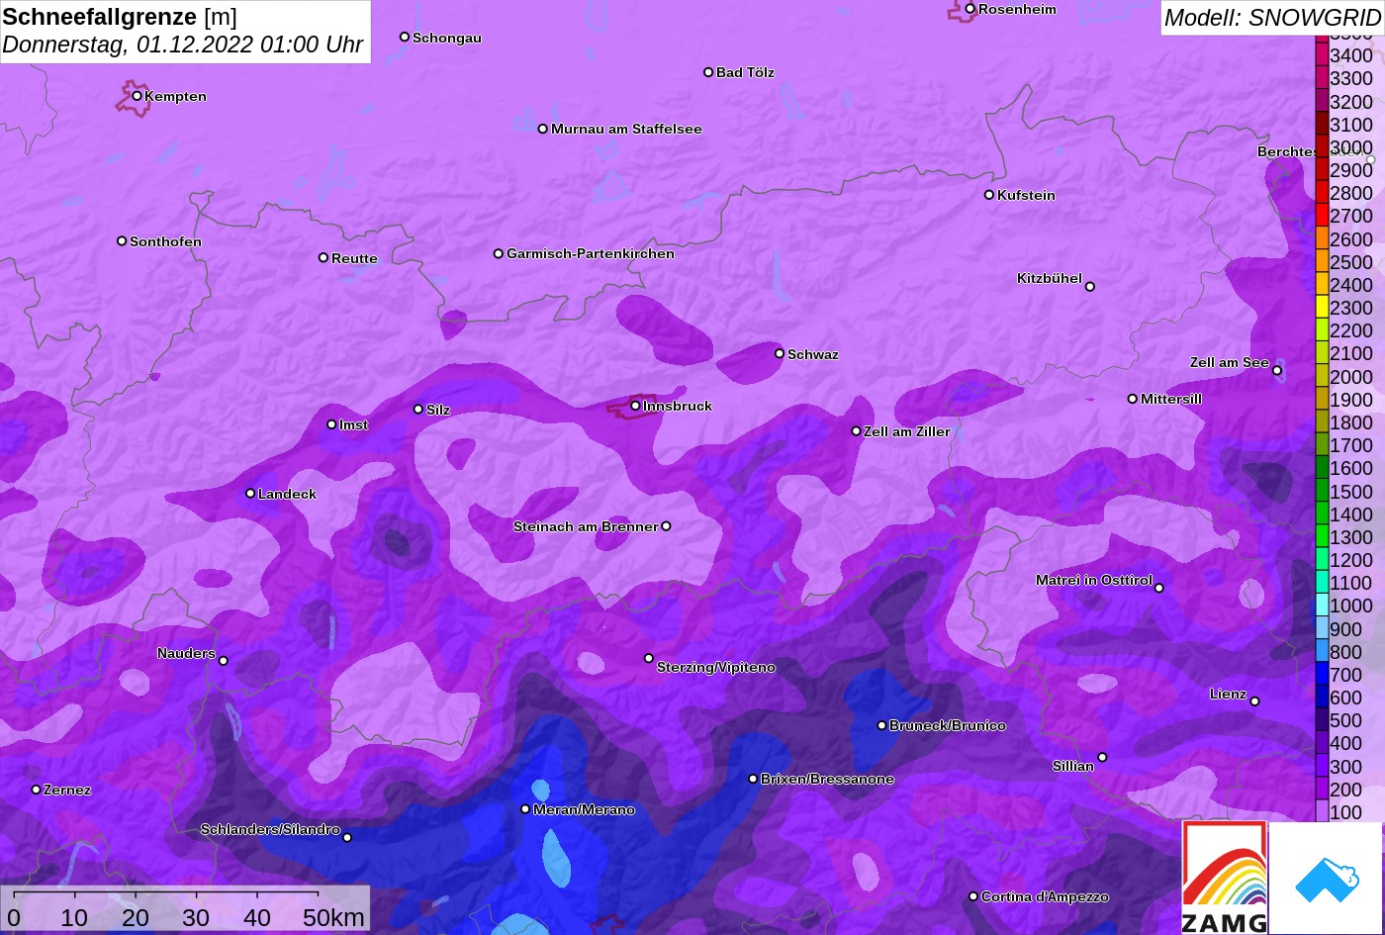Select the Innsbruck city marker
This screenshot has width=1385, height=935.
(x=636, y=406)
